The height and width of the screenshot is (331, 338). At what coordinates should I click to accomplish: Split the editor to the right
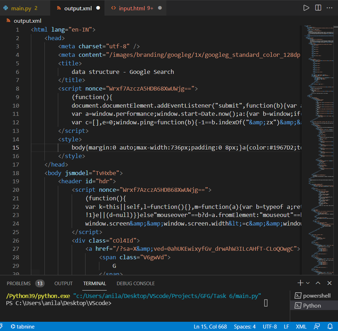tap(318, 8)
